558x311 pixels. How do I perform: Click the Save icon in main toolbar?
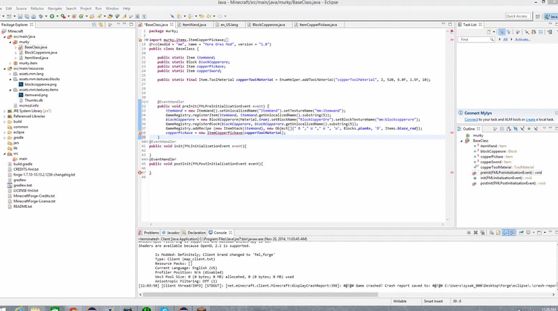tap(20, 16)
